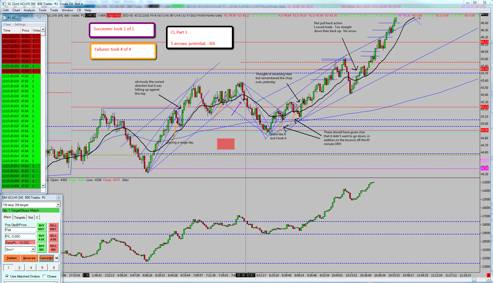Toggle the Use Attached Orders checkbox

7,276
